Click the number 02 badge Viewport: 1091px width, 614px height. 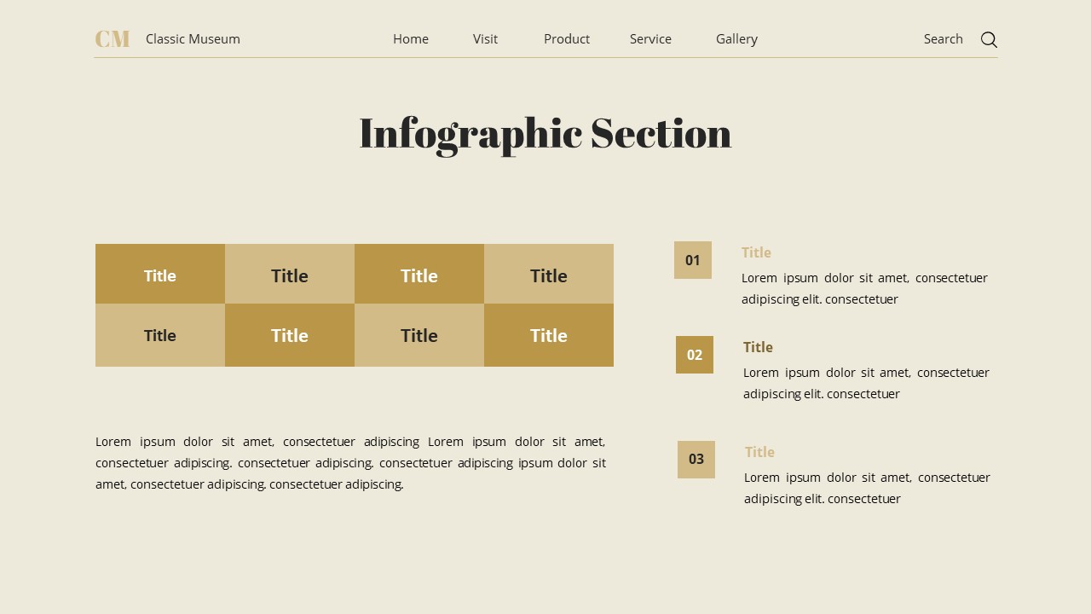[x=695, y=355]
